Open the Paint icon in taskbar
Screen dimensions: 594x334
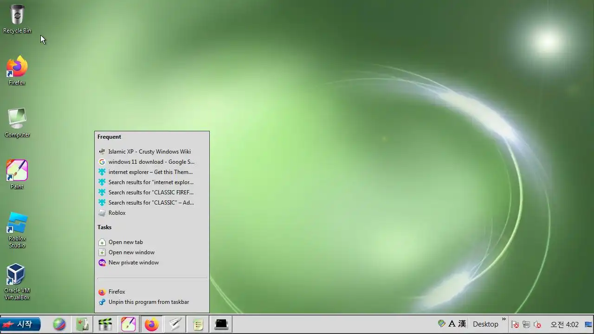(129, 324)
